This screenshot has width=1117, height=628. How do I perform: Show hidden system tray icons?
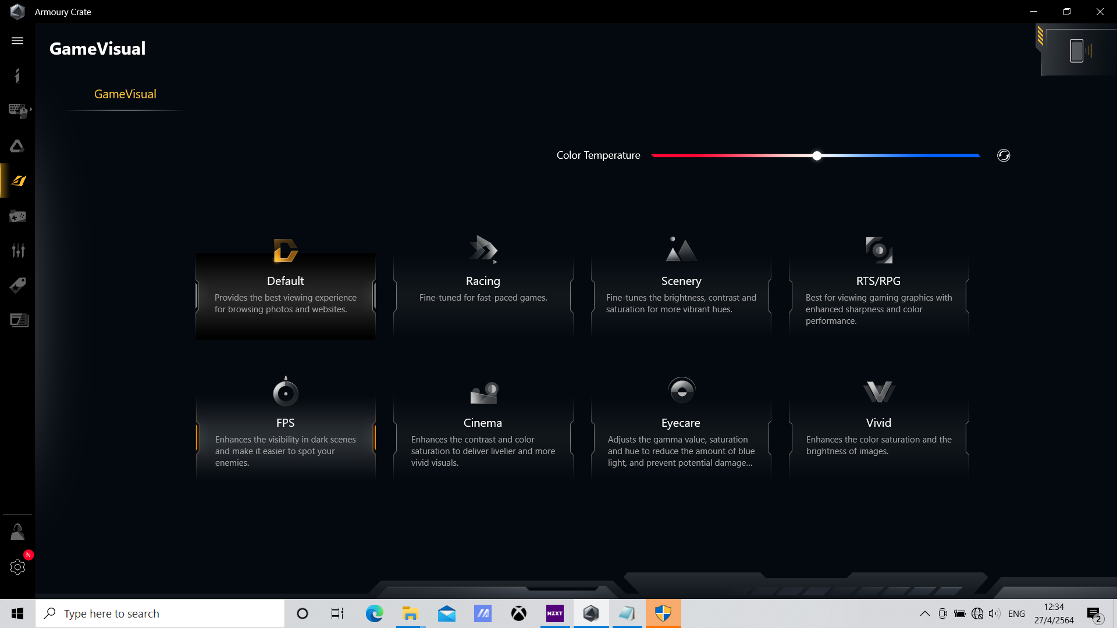coord(924,613)
